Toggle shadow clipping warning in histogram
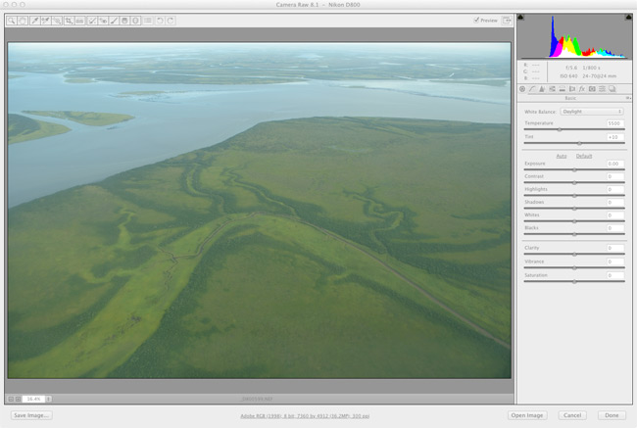The height and width of the screenshot is (428, 637). click(520, 18)
